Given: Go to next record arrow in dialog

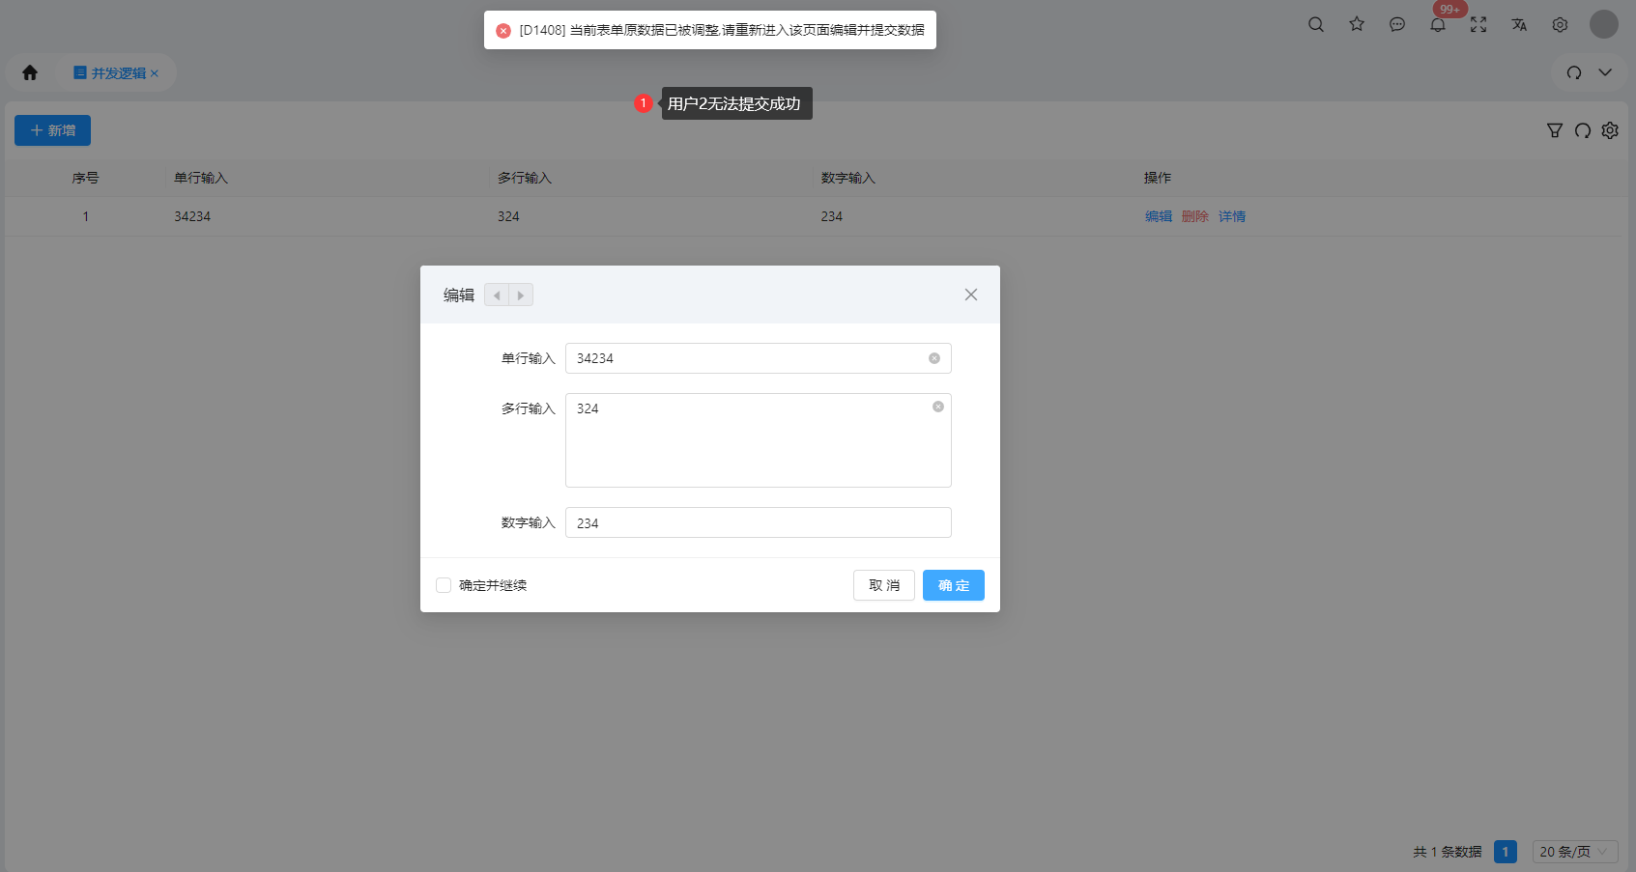Looking at the screenshot, I should (x=521, y=295).
